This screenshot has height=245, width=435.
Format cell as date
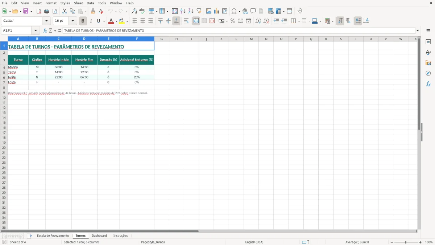pyautogui.click(x=248, y=21)
